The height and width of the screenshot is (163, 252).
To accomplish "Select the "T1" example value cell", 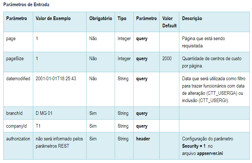I will [x=38, y=126].
